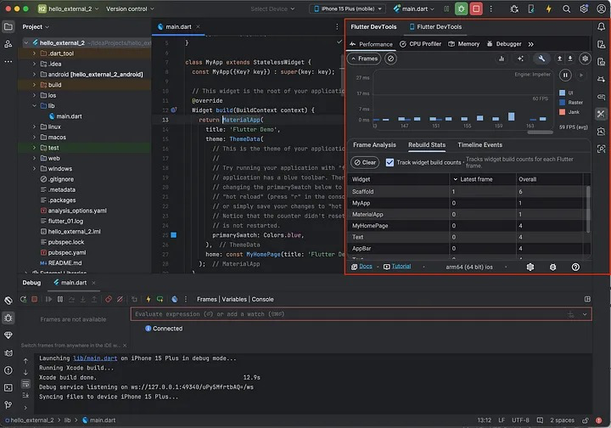
Task: Click UTF-8 encoding in status bar
Action: [x=520, y=420]
